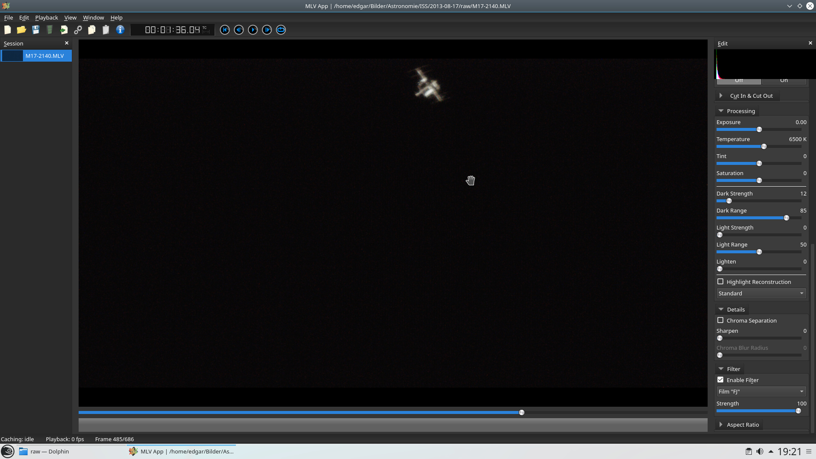Image resolution: width=816 pixels, height=459 pixels.
Task: Toggle loop playback button
Action: (281, 30)
